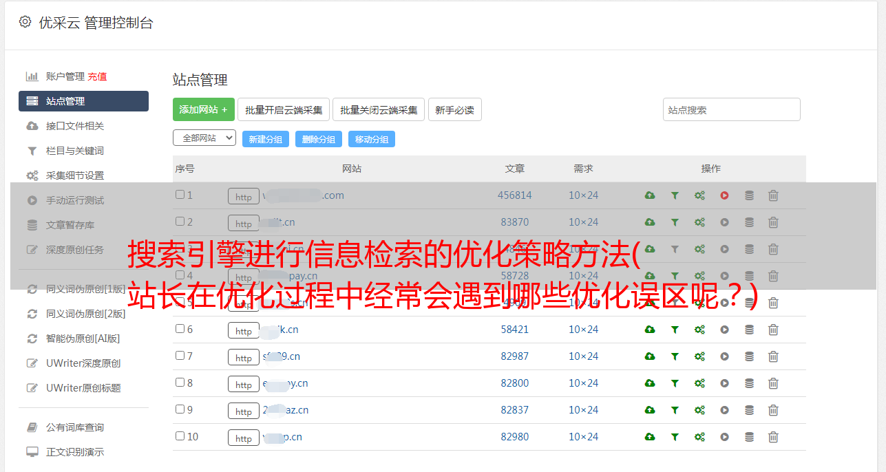Open gears settings icon in row 6

pos(699,330)
